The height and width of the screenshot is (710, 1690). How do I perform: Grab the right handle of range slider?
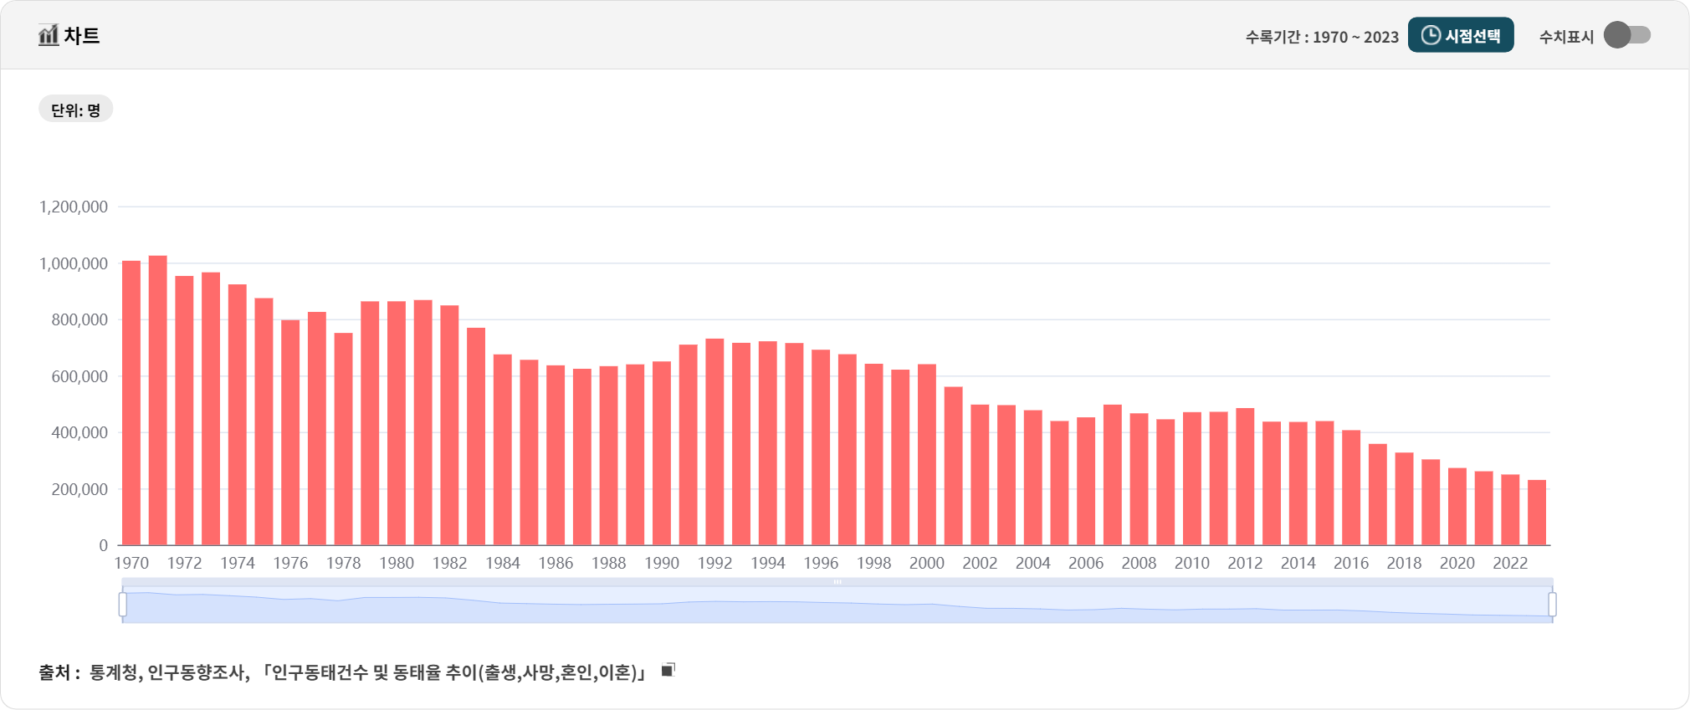coord(1553,604)
